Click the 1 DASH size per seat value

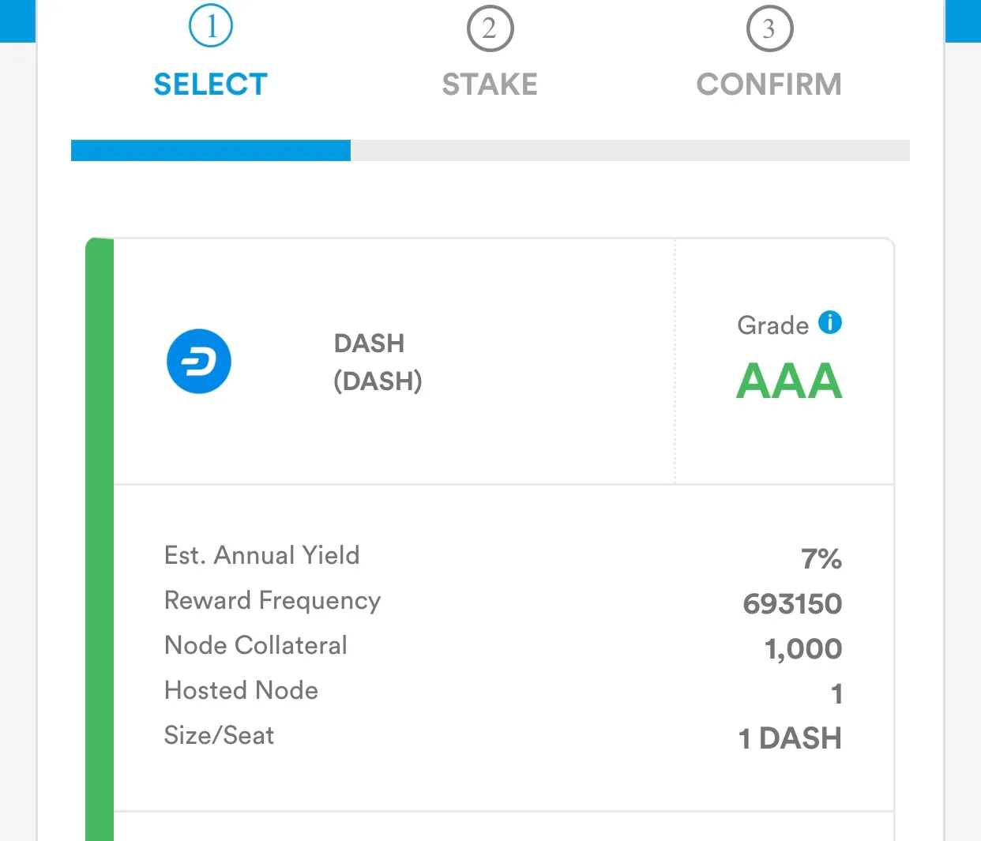(790, 738)
